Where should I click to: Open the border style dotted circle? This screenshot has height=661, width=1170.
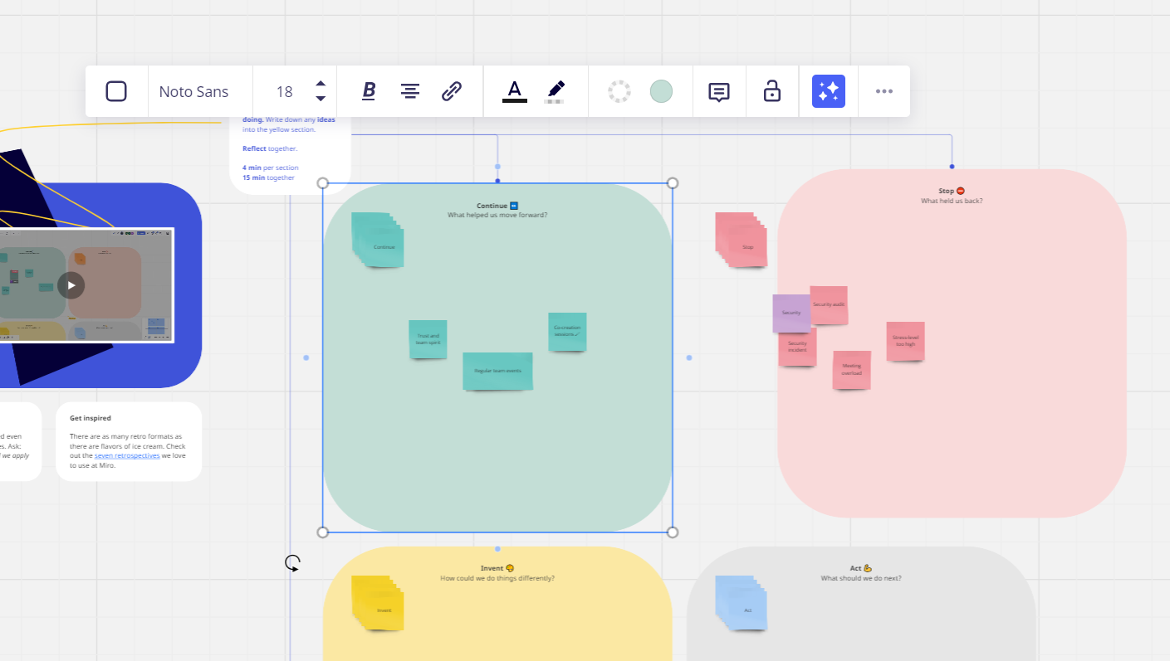tap(619, 91)
